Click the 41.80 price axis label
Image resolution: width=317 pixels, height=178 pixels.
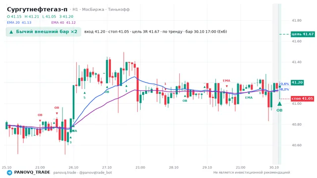297,21
